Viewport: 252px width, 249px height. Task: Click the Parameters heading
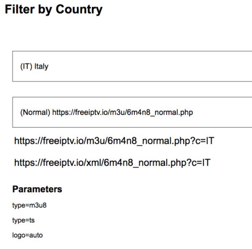pos(37,189)
